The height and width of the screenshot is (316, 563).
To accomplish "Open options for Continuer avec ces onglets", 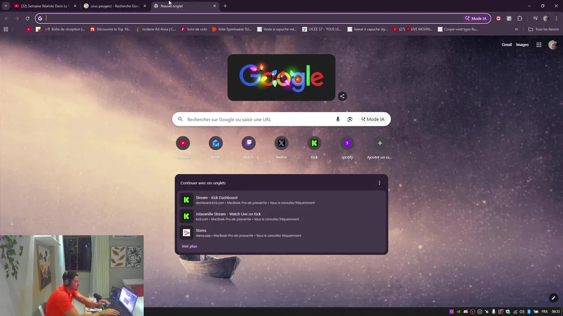I will click(379, 183).
